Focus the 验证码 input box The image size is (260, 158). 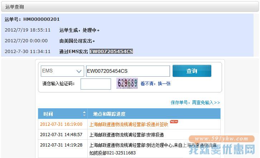tap(96, 84)
